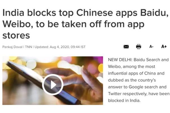Increase text size with A+ control
This screenshot has width=170, height=113.
(x=164, y=47)
